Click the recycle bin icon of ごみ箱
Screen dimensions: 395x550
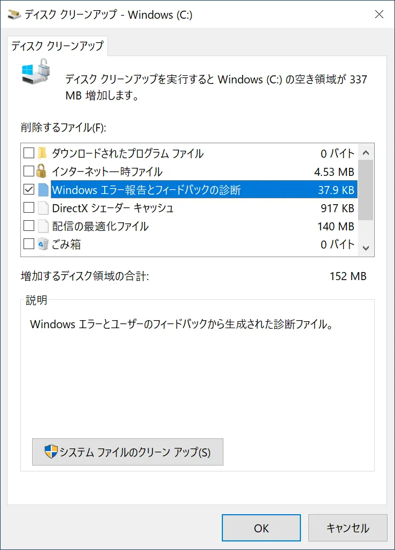point(43,244)
